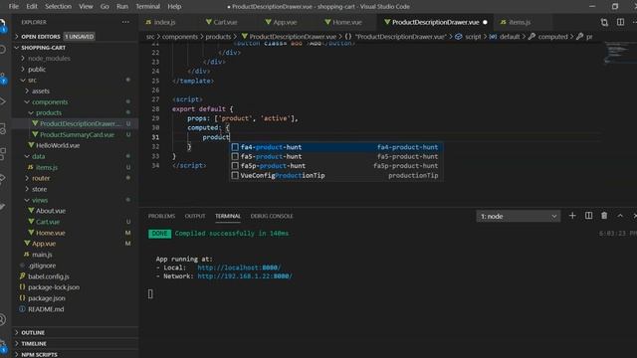The image size is (637, 358).
Task: Click the JS icon of items.js file
Action: coord(31,167)
